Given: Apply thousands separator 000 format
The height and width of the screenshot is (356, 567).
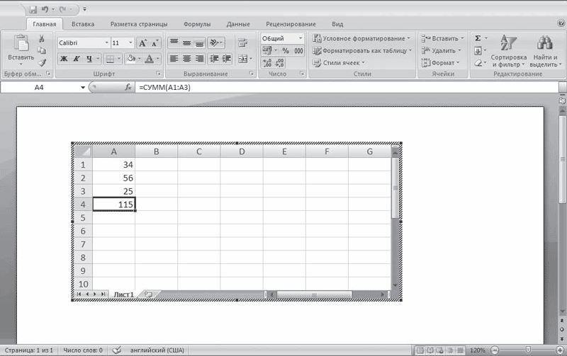Looking at the screenshot, I should [298, 50].
